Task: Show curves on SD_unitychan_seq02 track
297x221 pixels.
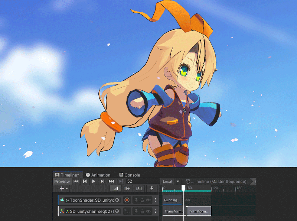Action: 127,211
